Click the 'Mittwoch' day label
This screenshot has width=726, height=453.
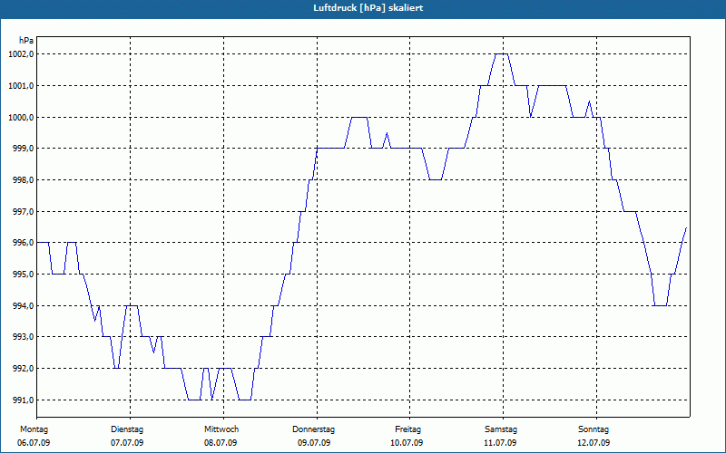(x=221, y=429)
